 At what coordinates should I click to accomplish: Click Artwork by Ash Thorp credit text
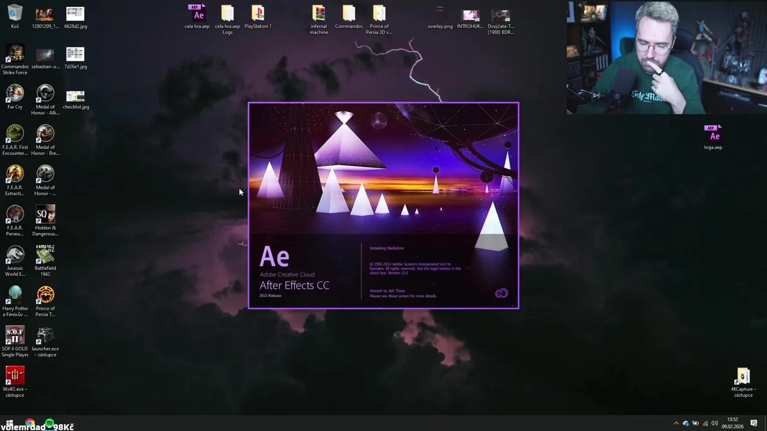click(387, 291)
